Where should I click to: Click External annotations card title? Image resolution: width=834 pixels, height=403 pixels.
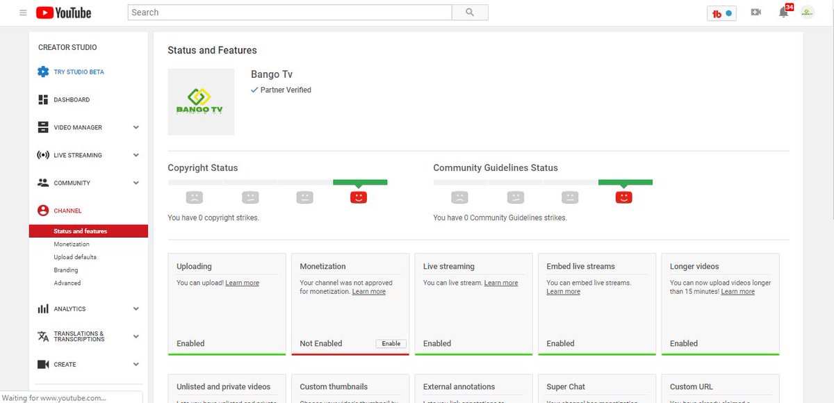459,386
